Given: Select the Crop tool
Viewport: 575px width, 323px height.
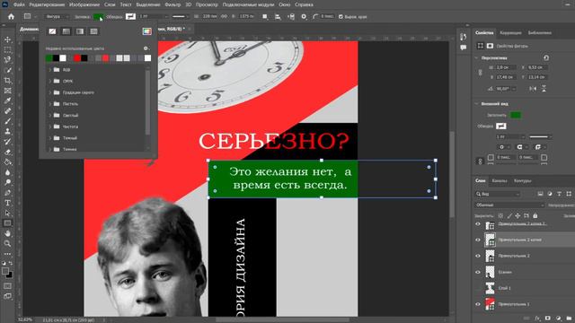Looking at the screenshot, I should coord(7,80).
